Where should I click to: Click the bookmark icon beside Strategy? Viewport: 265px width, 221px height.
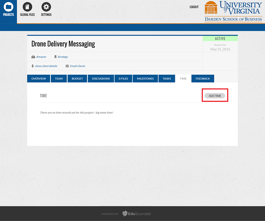(55, 57)
